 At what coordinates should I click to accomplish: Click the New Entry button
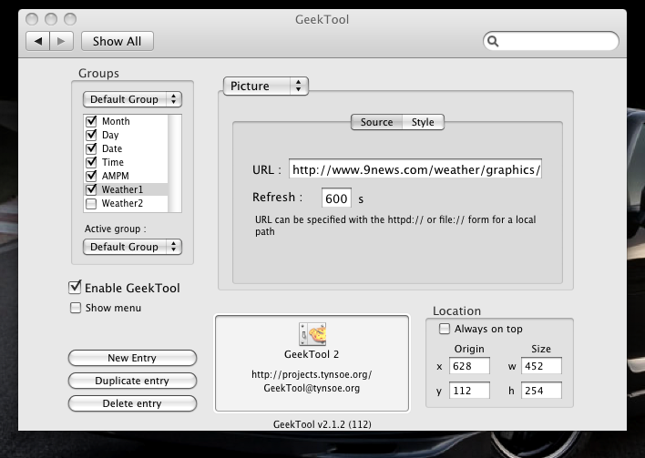pos(132,358)
